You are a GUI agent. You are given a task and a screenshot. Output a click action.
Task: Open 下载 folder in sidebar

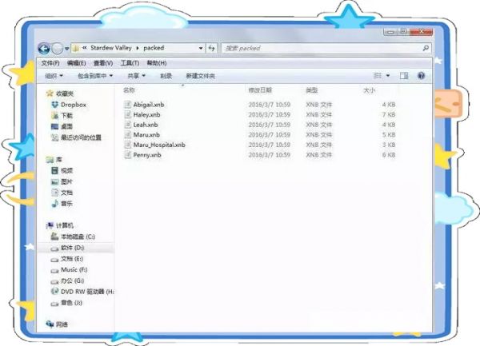62,116
